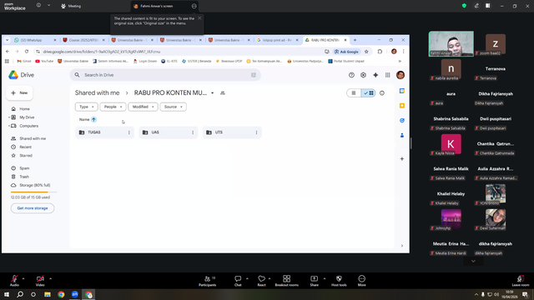Open Computers in Drive sidebar
Screen dimensions: 534x300
(28, 126)
